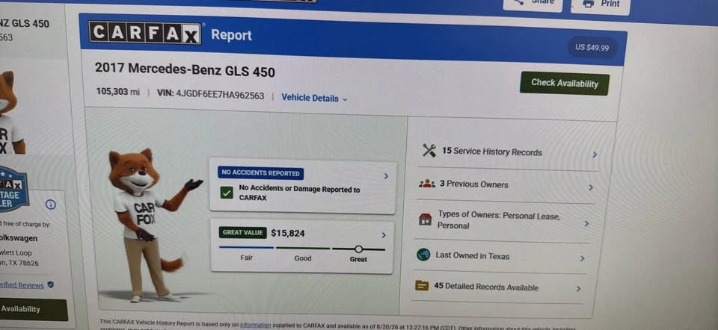Click the 2017 Mercedes-Benz GLS 450 title
Image resolution: width=718 pixels, height=330 pixels.
[185, 70]
